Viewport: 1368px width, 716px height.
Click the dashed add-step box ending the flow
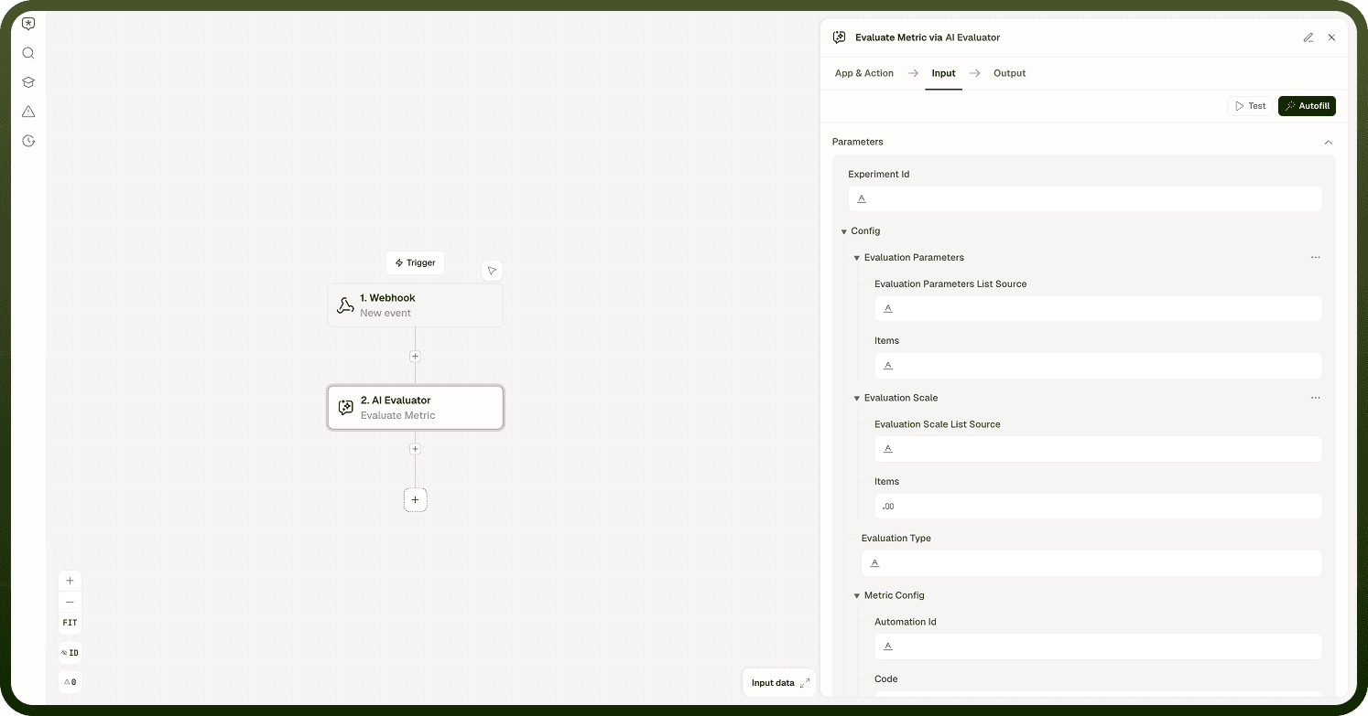[415, 500]
